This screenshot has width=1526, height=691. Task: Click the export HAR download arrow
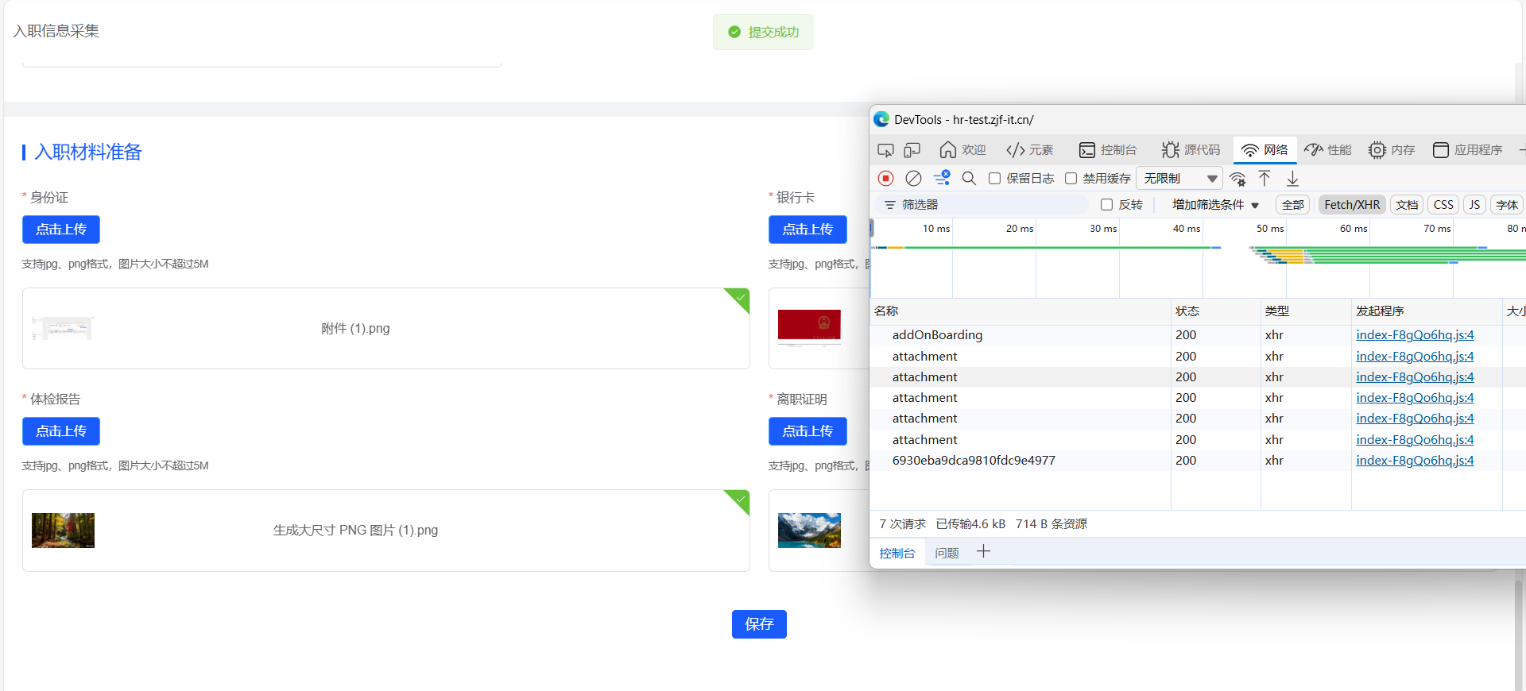click(x=1292, y=179)
